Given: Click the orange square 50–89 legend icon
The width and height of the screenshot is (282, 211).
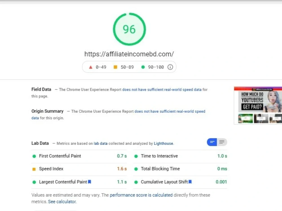Looking at the screenshot, I should pyautogui.click(x=115, y=67).
